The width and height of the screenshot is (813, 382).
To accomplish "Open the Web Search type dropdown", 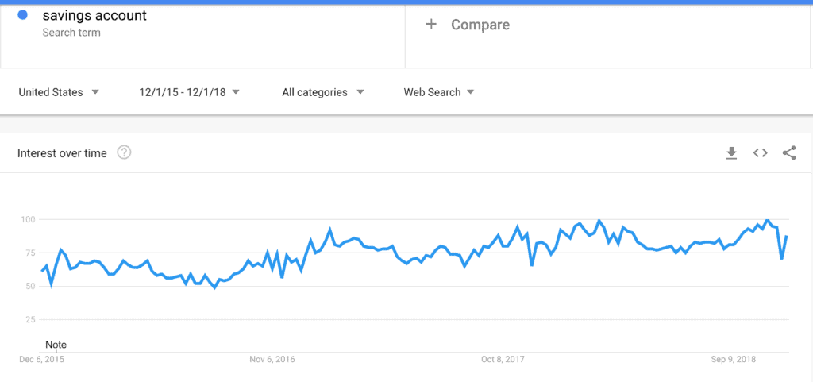I will [439, 92].
